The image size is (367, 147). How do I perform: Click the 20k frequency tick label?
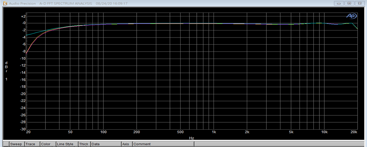pos(354,132)
